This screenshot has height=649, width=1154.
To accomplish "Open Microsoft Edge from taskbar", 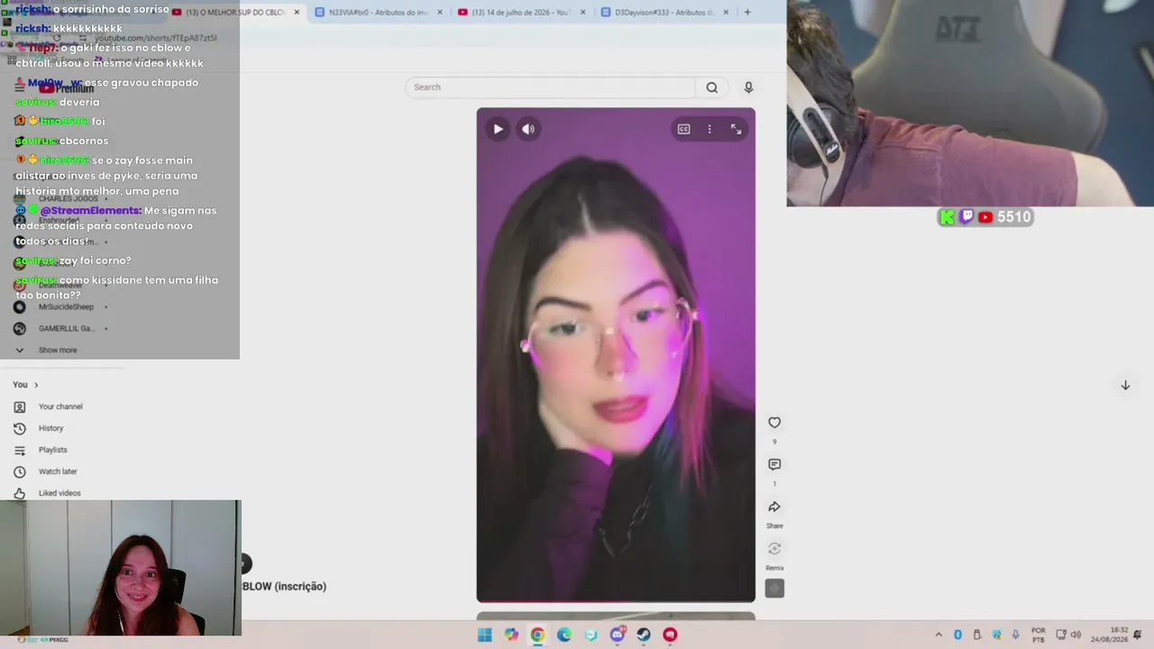I will pyautogui.click(x=564, y=635).
